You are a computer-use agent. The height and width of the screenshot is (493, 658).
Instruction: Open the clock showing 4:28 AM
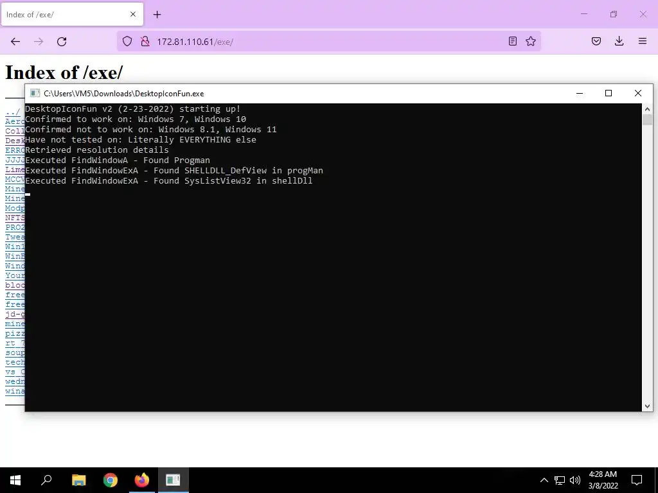pos(603,480)
